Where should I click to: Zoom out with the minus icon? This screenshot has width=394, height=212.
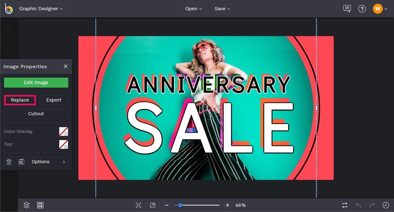[x=167, y=205]
